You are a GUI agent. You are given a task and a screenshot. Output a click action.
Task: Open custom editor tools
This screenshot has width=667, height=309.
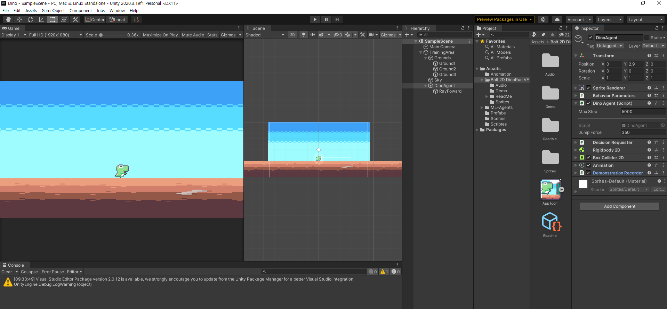click(75, 20)
